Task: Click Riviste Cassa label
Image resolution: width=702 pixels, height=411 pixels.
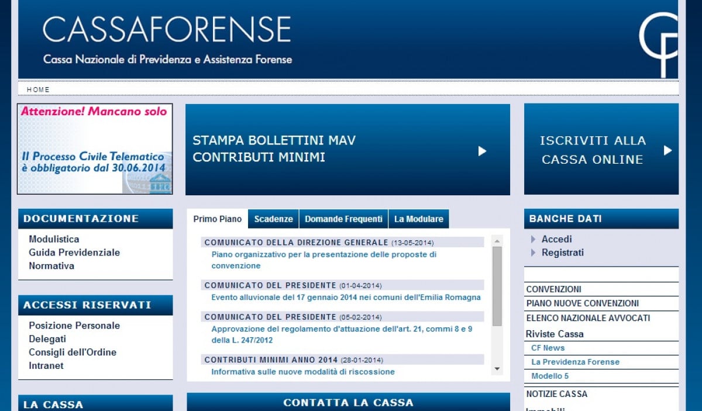Action: coord(555,334)
